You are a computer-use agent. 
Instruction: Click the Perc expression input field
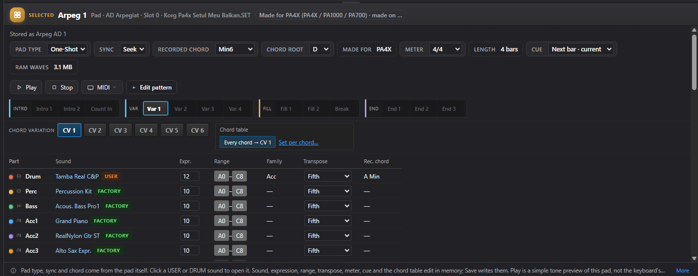pyautogui.click(x=190, y=191)
